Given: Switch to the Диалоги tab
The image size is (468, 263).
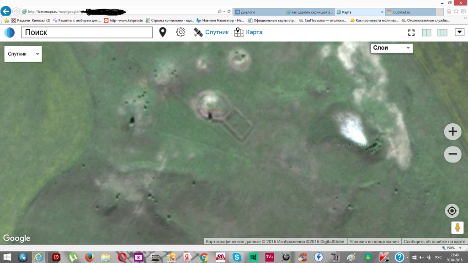Looking at the screenshot, I should pos(259,12).
